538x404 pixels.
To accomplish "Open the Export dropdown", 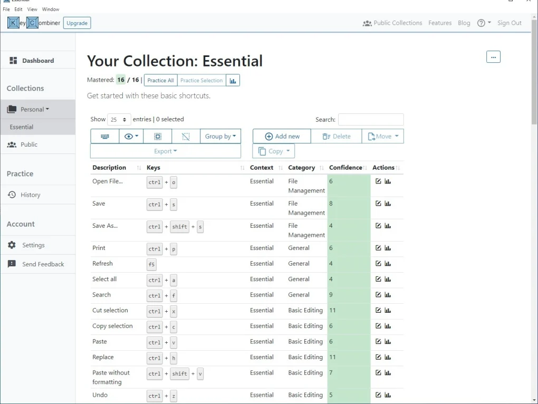I will click(166, 151).
